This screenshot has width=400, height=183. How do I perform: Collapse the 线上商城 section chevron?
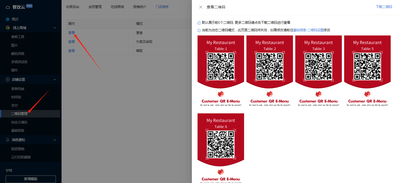tap(55, 28)
